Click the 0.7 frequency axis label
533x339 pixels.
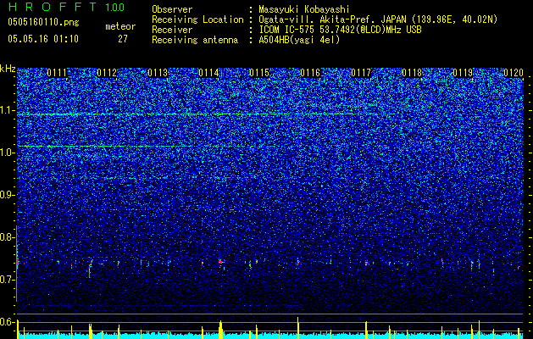pyautogui.click(x=8, y=280)
